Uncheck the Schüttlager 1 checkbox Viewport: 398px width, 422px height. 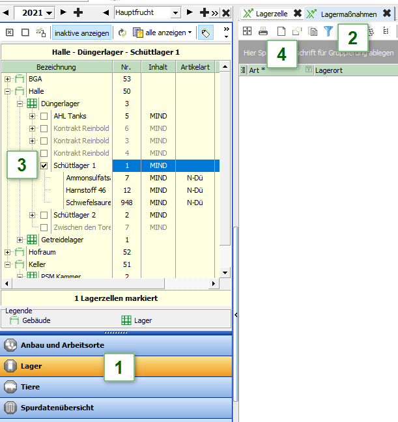(x=44, y=166)
